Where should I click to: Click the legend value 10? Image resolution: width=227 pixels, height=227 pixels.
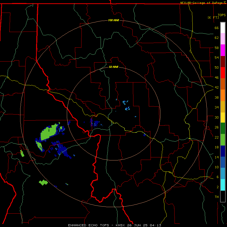point(217,167)
